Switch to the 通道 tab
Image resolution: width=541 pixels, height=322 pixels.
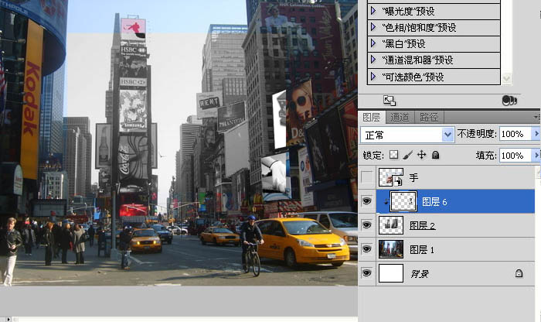[400, 117]
